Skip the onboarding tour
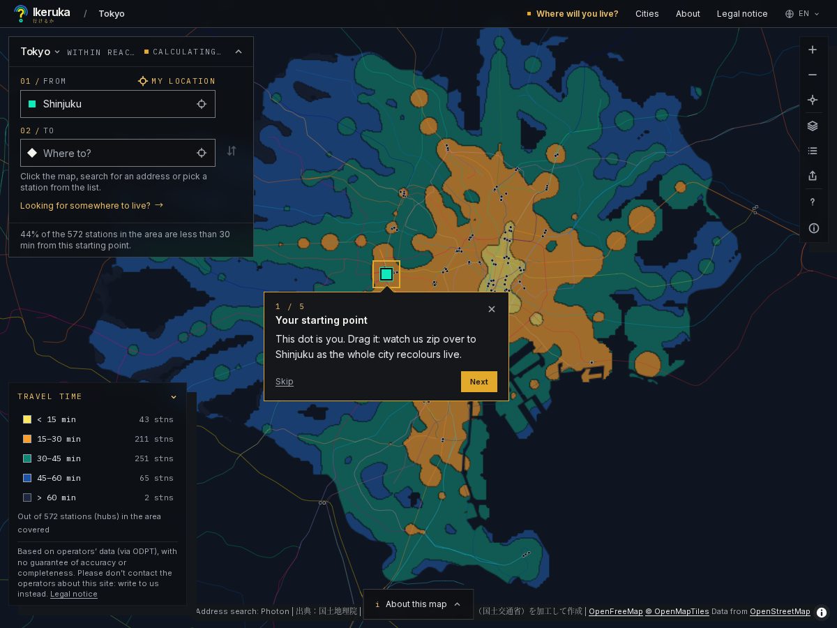 (x=285, y=382)
